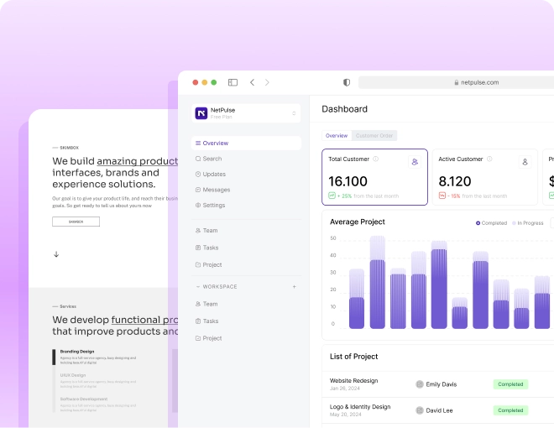The height and width of the screenshot is (428, 554).
Task: Click info icon beside Active Customer
Action: (490, 159)
